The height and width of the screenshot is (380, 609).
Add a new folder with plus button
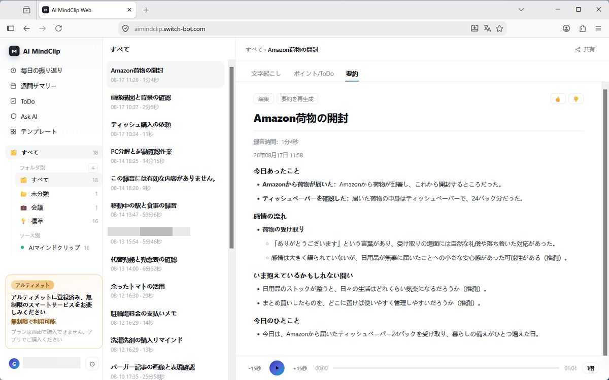[x=93, y=167]
